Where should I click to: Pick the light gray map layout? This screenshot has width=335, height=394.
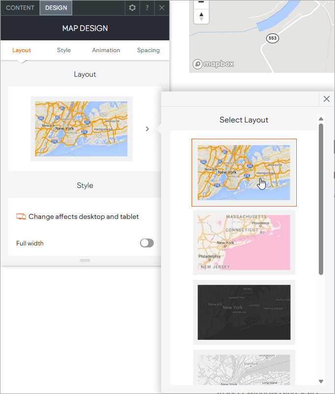(244, 368)
